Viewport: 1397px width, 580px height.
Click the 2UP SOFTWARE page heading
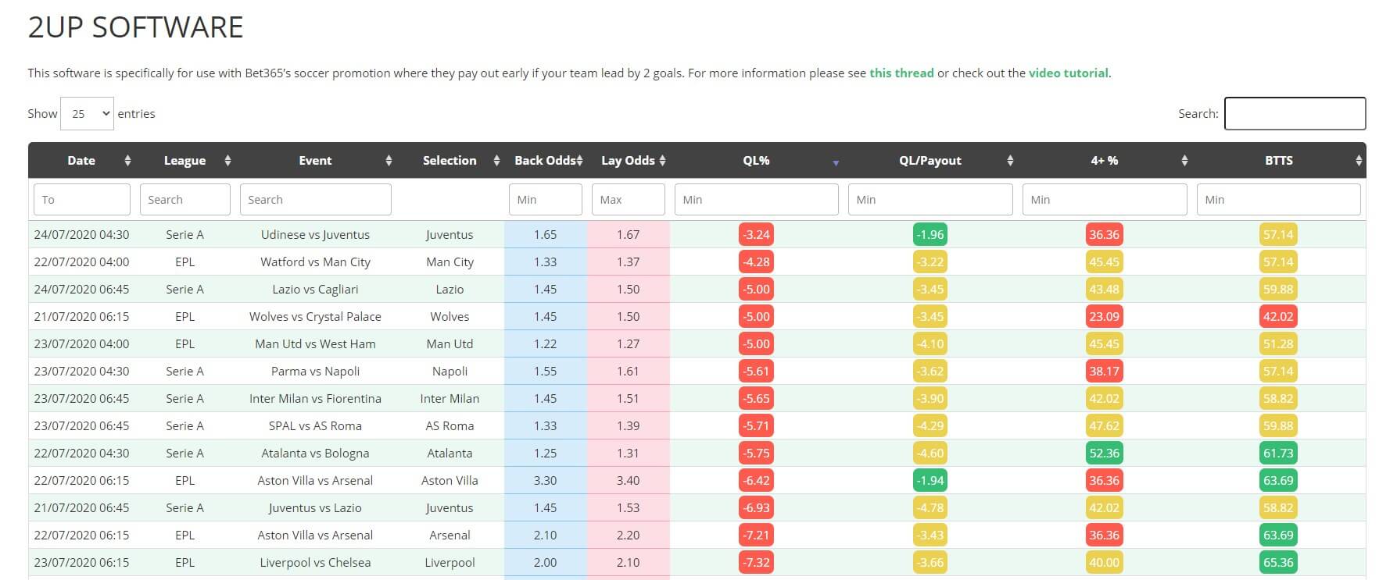(136, 27)
